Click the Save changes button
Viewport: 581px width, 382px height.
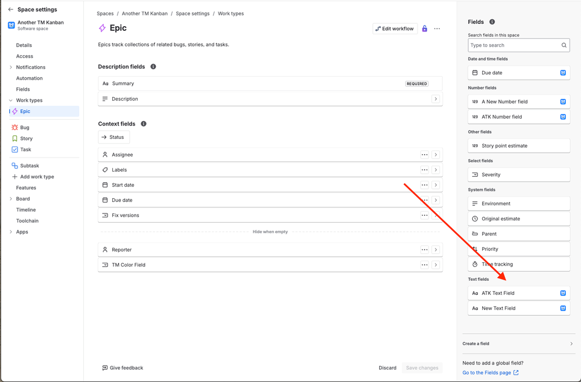coord(422,368)
